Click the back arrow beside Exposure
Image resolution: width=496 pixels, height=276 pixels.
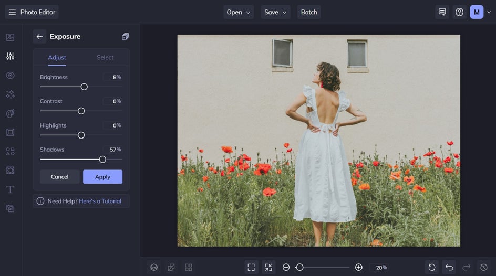[x=39, y=36]
